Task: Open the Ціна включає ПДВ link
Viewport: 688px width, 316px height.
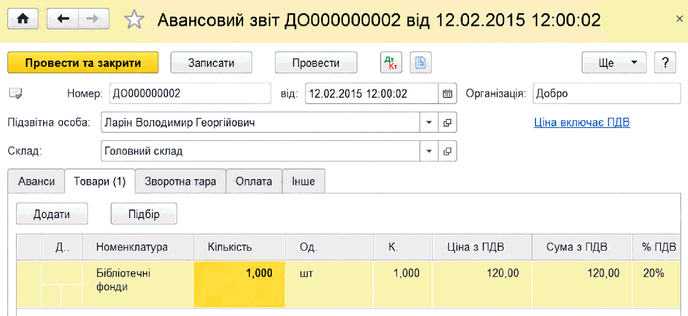Action: [x=582, y=123]
